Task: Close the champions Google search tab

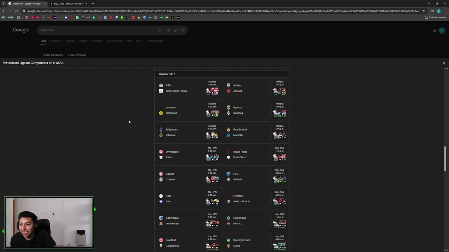Action: (45, 3)
